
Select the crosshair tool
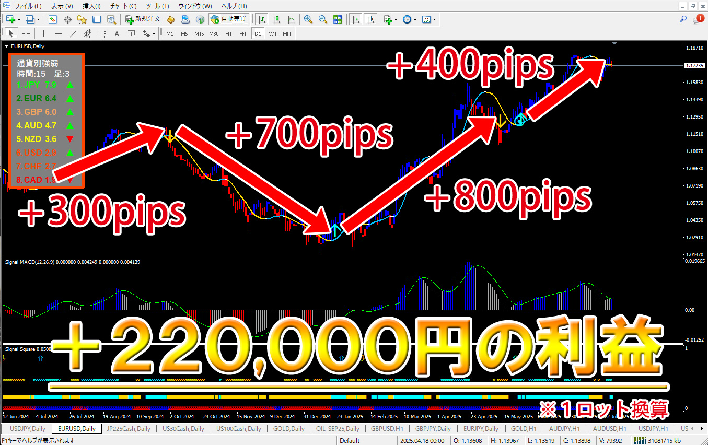(26, 33)
